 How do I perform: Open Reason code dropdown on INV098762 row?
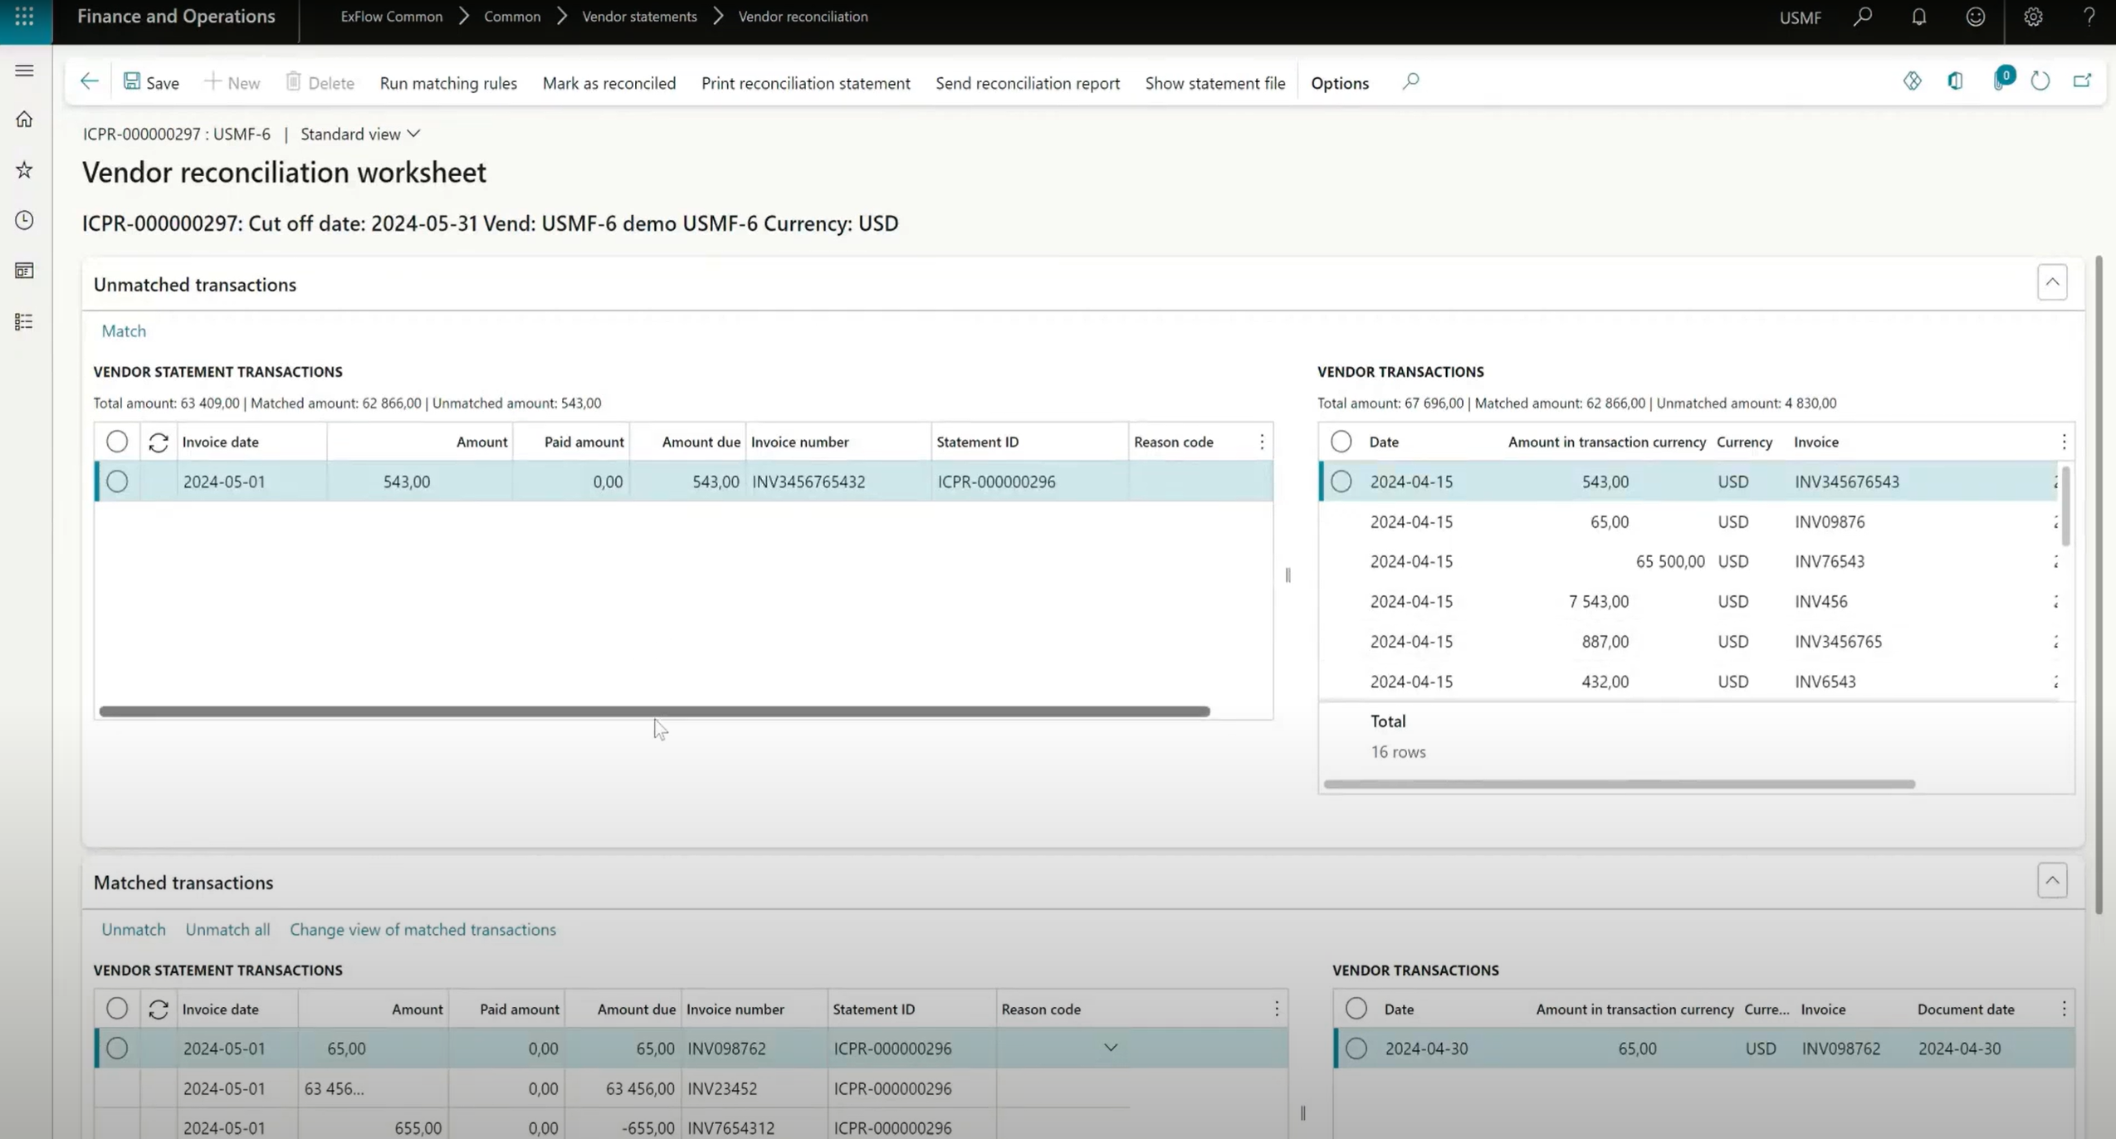(1110, 1048)
